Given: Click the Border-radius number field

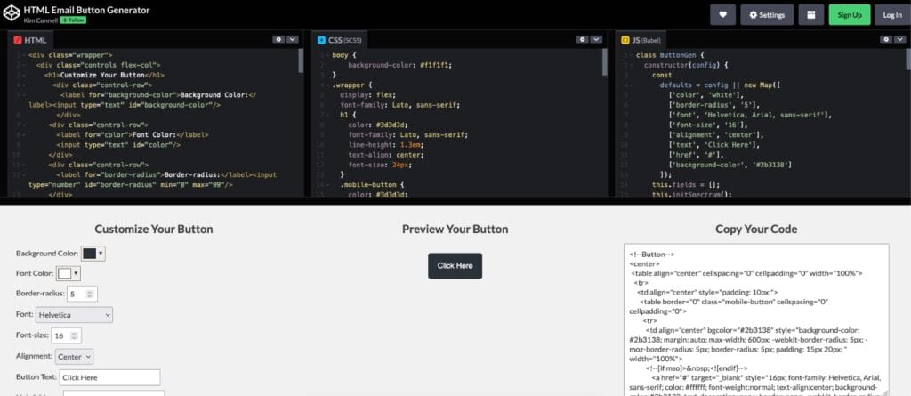Looking at the screenshot, I should pos(82,295).
